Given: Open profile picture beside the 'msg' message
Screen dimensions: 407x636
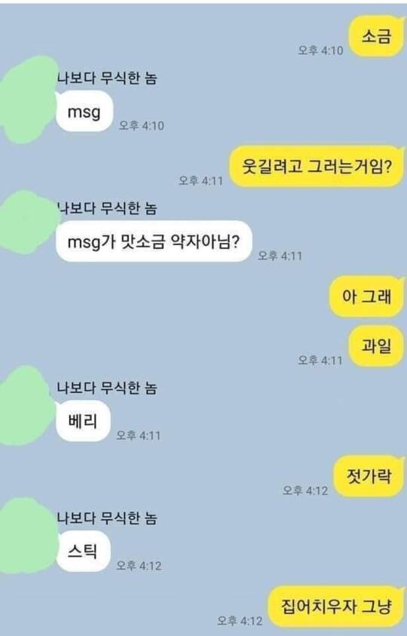Looking at the screenshot, I should [28, 100].
